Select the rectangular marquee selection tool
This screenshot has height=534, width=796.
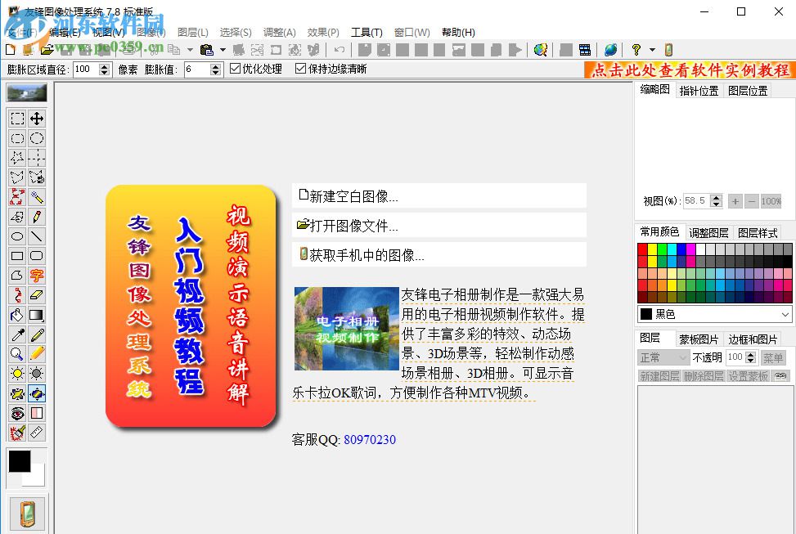(x=17, y=119)
